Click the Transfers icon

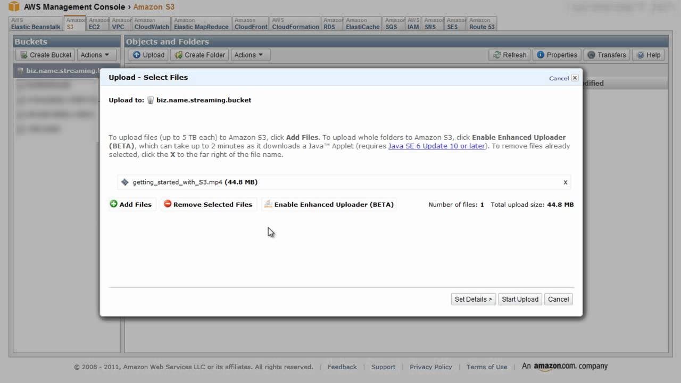click(591, 55)
